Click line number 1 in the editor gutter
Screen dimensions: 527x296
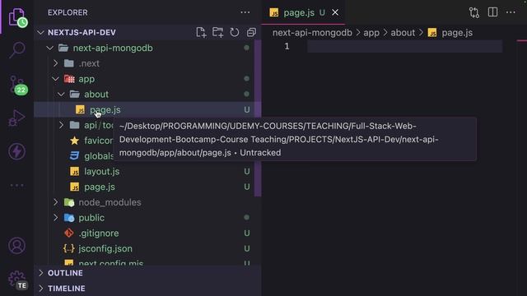(287, 46)
